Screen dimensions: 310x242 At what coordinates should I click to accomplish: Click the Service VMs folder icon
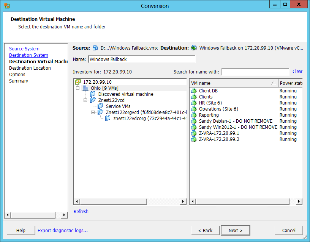[x=100, y=106]
